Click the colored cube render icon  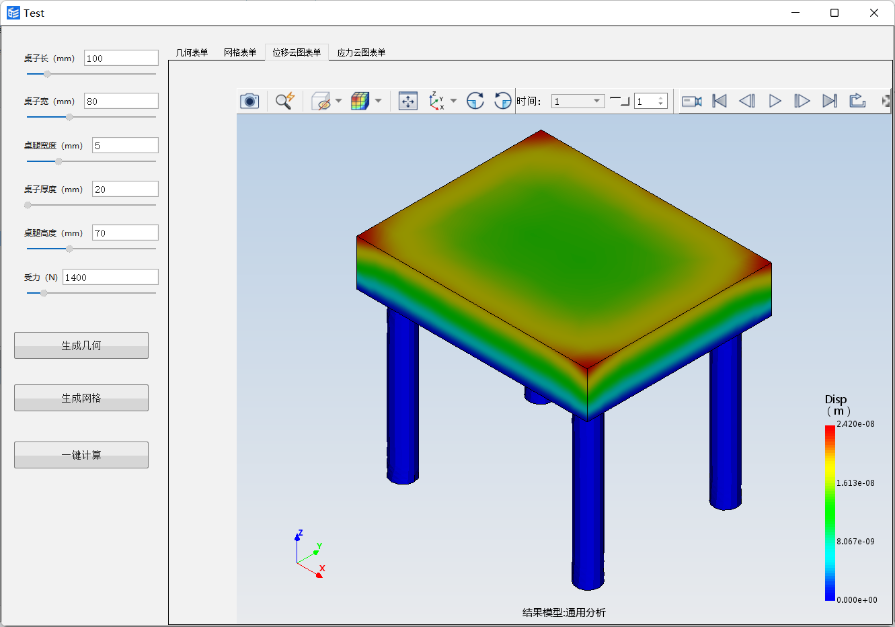click(x=360, y=101)
